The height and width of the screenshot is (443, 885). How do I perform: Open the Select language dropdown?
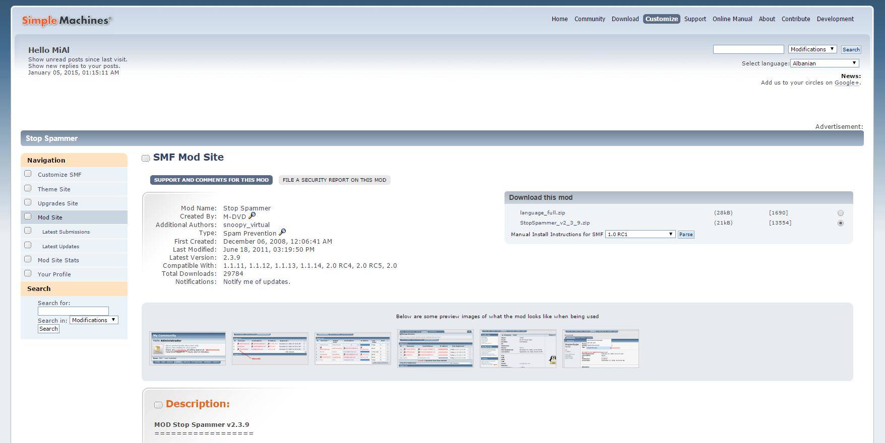click(825, 63)
